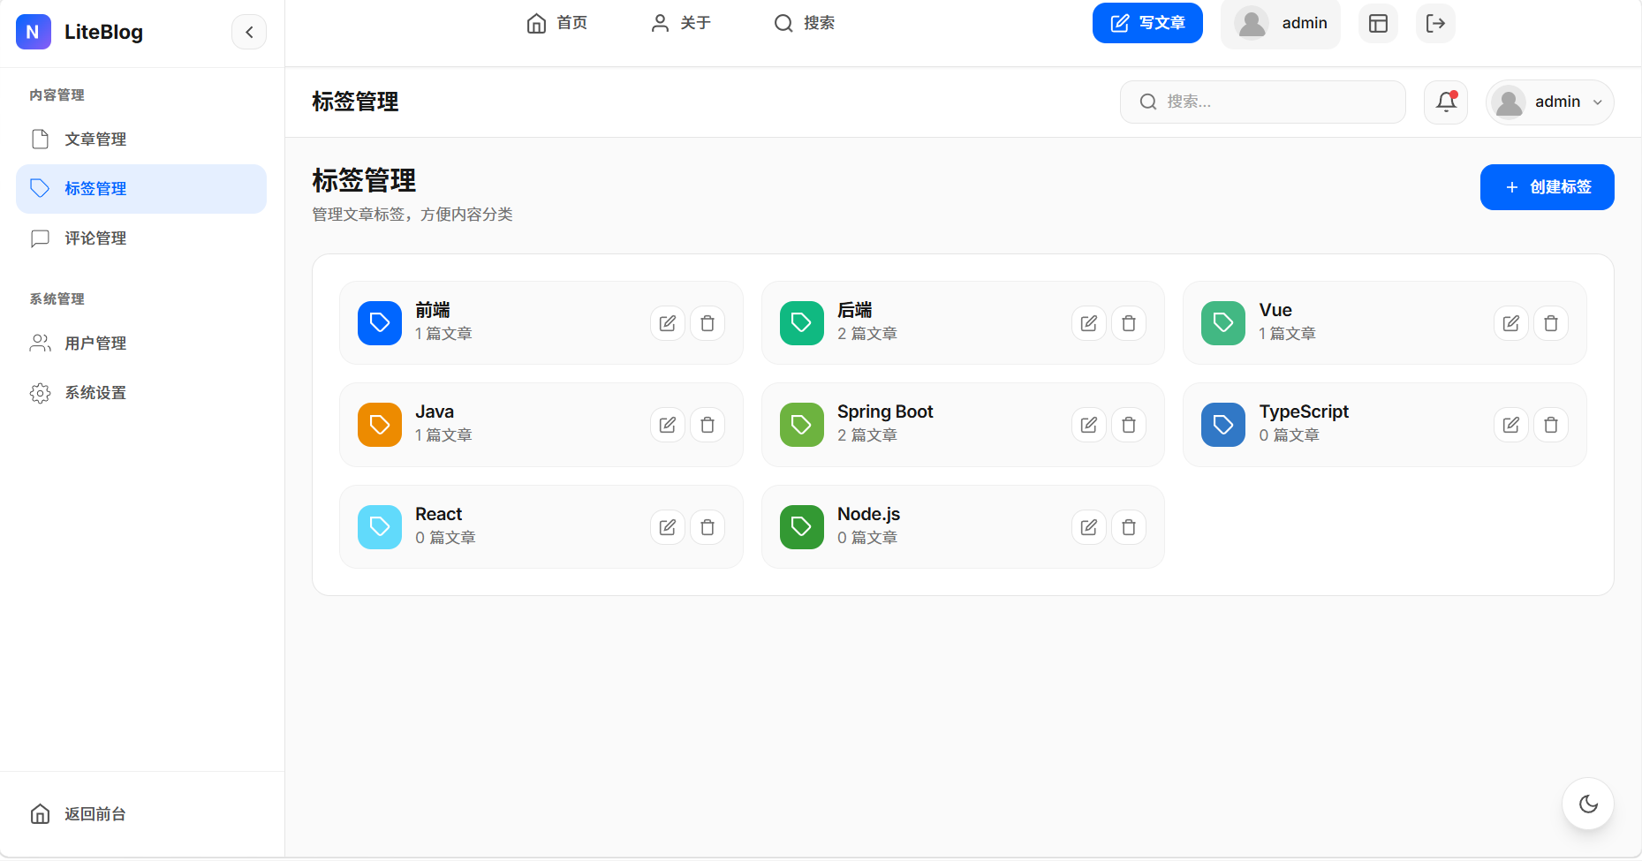Image resolution: width=1642 pixels, height=861 pixels.
Task: Open notifications bell icon
Action: pyautogui.click(x=1446, y=102)
